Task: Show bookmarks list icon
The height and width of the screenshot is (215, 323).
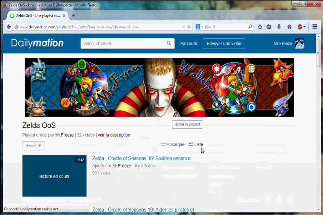Action: point(269,27)
